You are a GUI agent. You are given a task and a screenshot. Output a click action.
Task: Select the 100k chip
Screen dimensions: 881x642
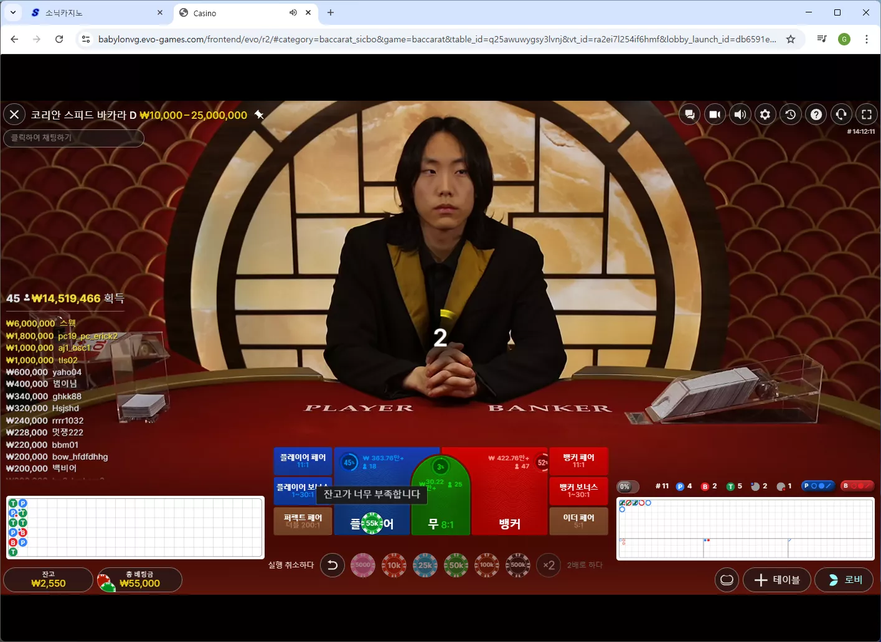(487, 565)
